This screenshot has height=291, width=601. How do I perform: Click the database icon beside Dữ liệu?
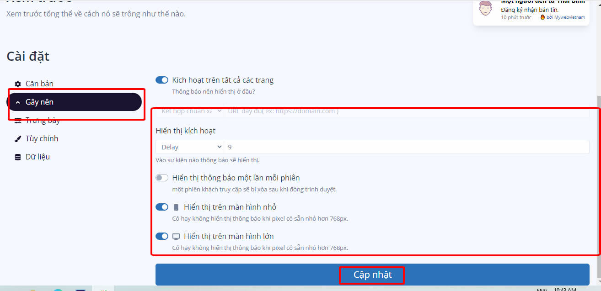(x=18, y=157)
